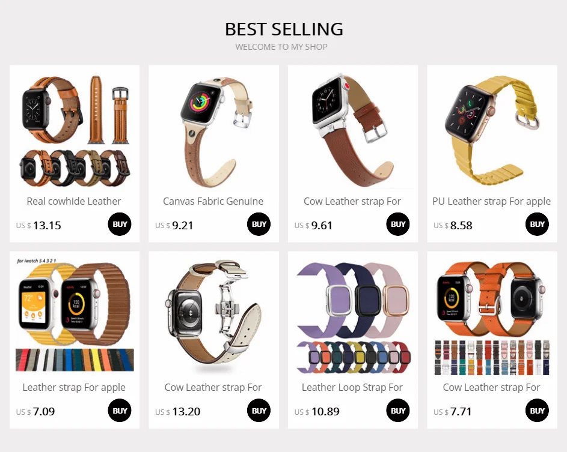Click the US $10.89 price
This screenshot has width=567, height=452.
tap(317, 412)
